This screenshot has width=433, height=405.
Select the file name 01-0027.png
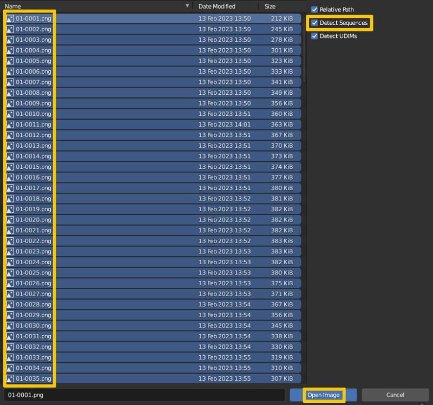click(x=34, y=294)
